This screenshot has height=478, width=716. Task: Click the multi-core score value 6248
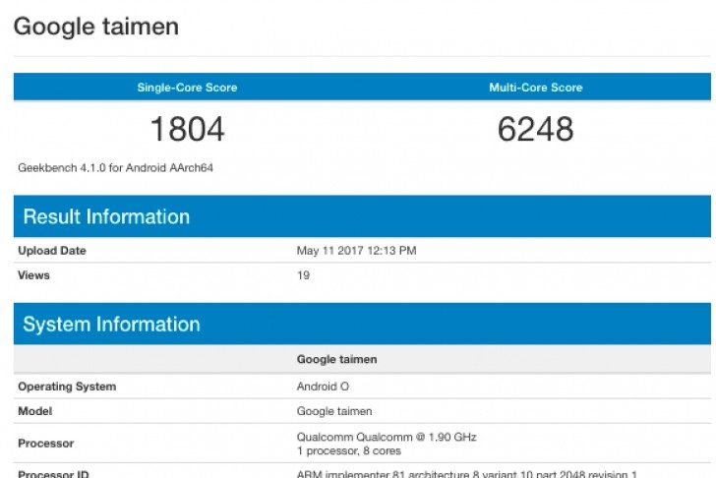(535, 129)
